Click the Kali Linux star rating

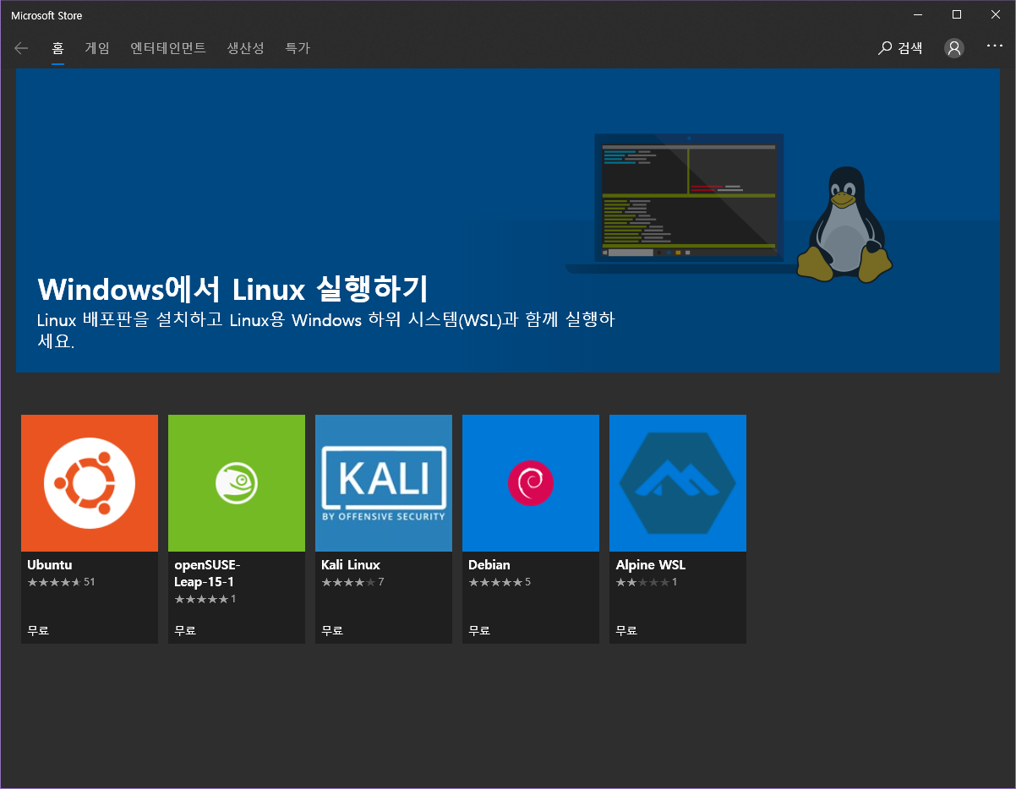pos(352,582)
